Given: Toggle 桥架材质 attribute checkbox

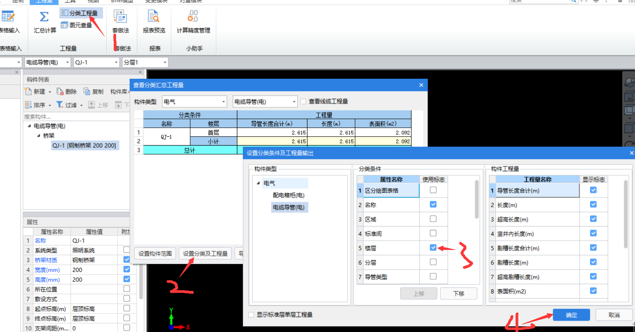Looking at the screenshot, I should [127, 259].
